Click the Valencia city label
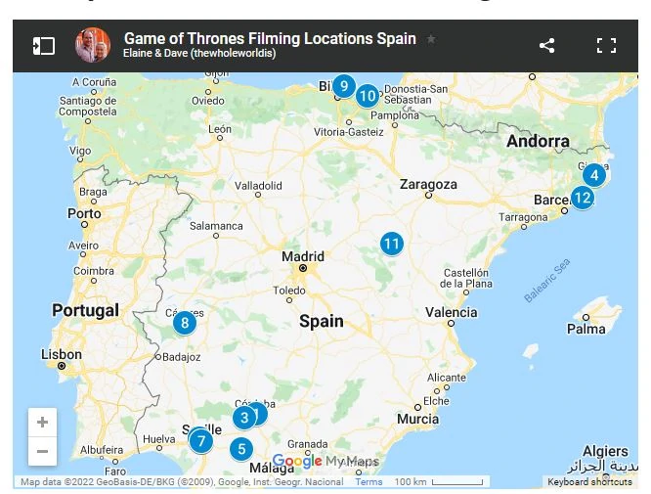Viewport: 651px width, 494px height. [452, 312]
